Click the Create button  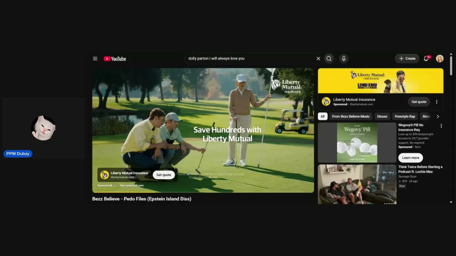pos(407,59)
